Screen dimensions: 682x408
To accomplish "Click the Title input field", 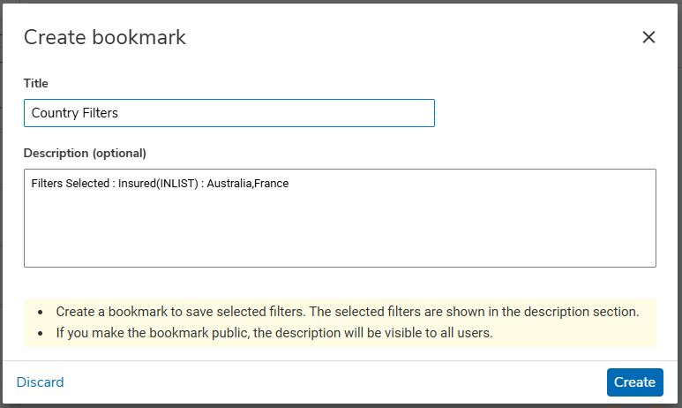I will (229, 113).
